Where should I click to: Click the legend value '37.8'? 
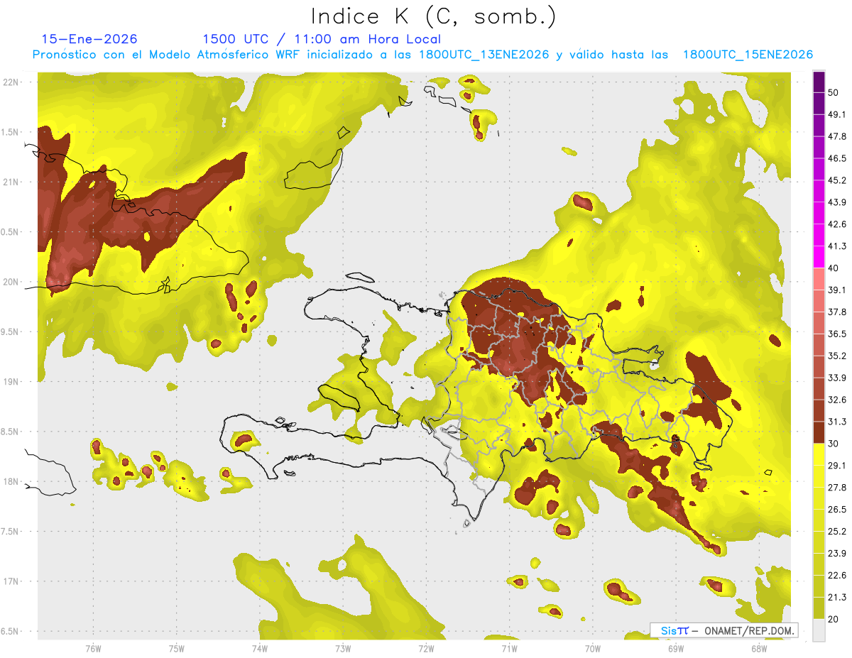click(836, 312)
